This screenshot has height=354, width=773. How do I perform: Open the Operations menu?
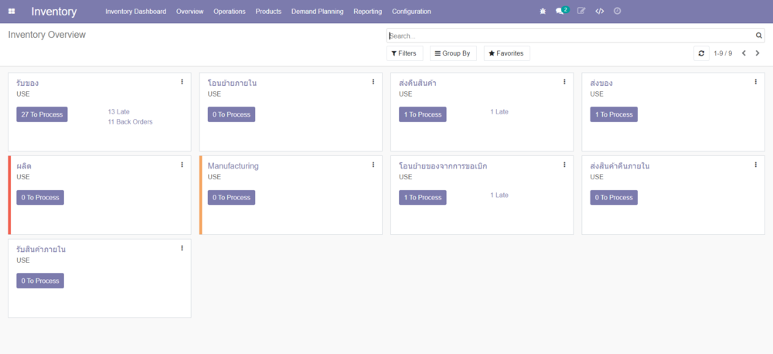pos(230,12)
